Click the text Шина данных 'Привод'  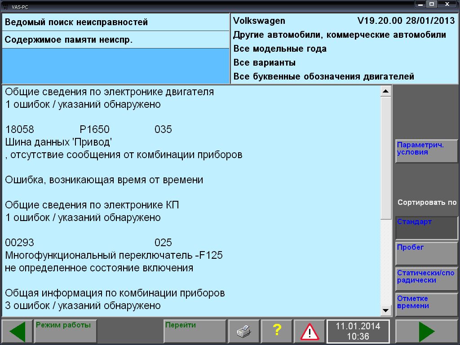point(58,142)
